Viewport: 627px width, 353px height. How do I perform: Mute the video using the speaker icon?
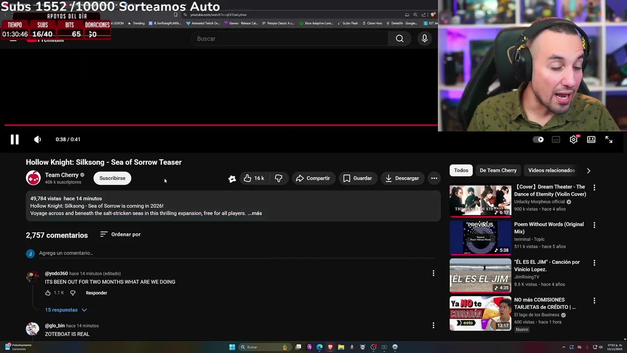[38, 140]
